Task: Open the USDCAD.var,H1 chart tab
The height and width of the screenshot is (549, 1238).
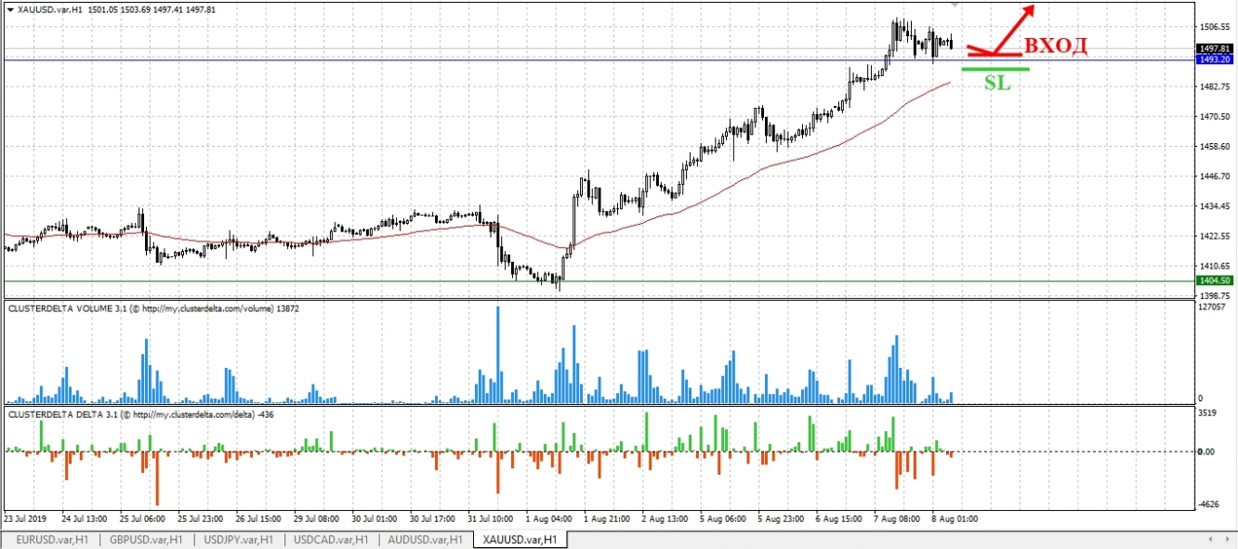Action: click(330, 538)
